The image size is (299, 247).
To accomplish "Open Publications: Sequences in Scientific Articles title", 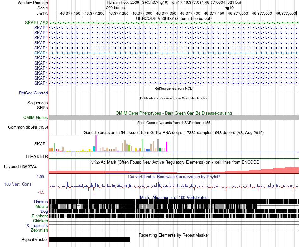I will click(x=174, y=98).
